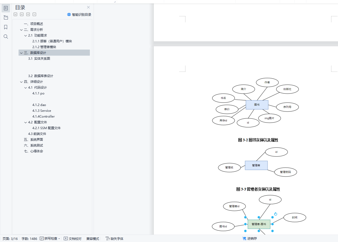
Task: Jump to 3.2 数据库表设计
Action: pyautogui.click(x=41, y=76)
